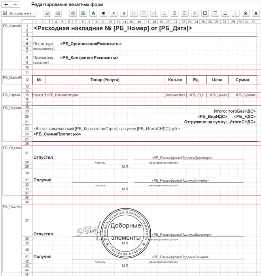
Task: Apply all-borders grid icon
Action: (174, 13)
